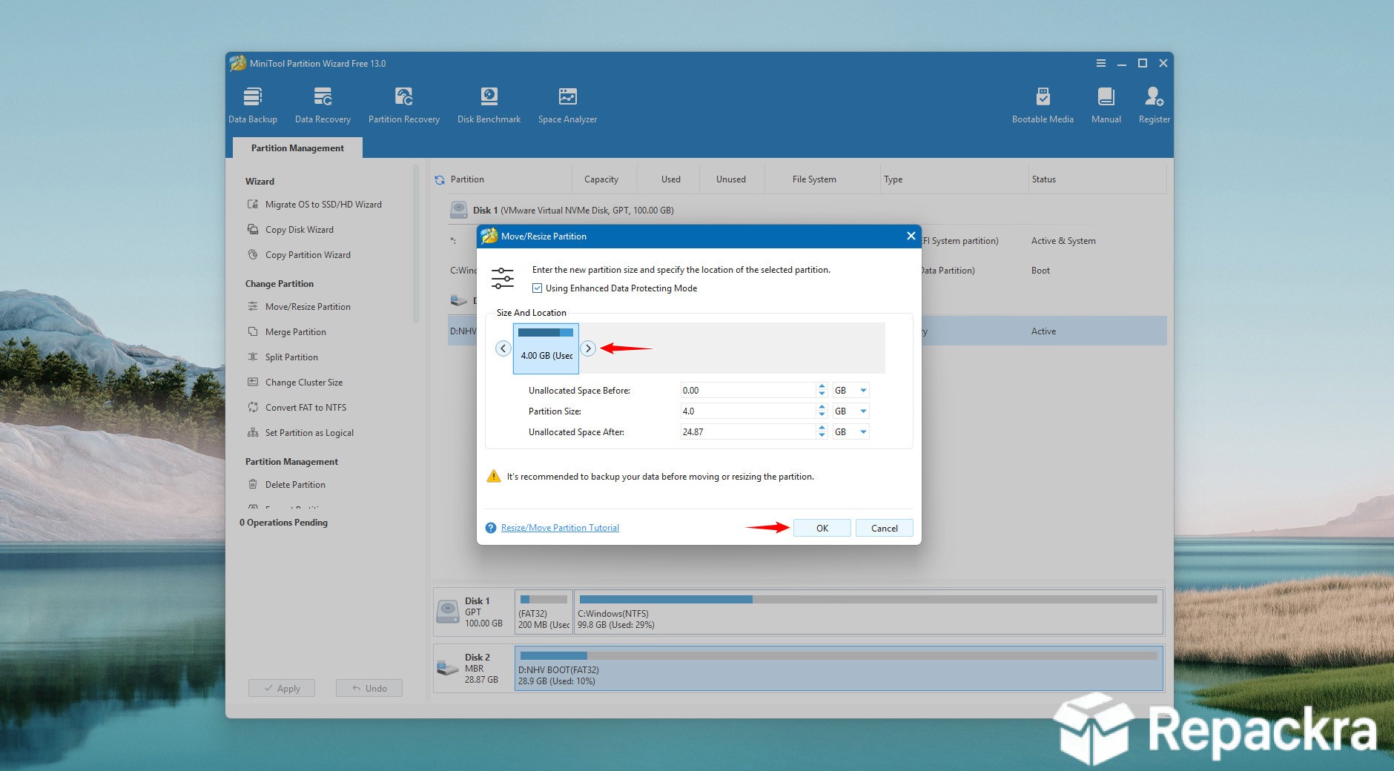Screen dimensions: 1394x771
Task: Switch to the Partition Management tab
Action: [x=297, y=148]
